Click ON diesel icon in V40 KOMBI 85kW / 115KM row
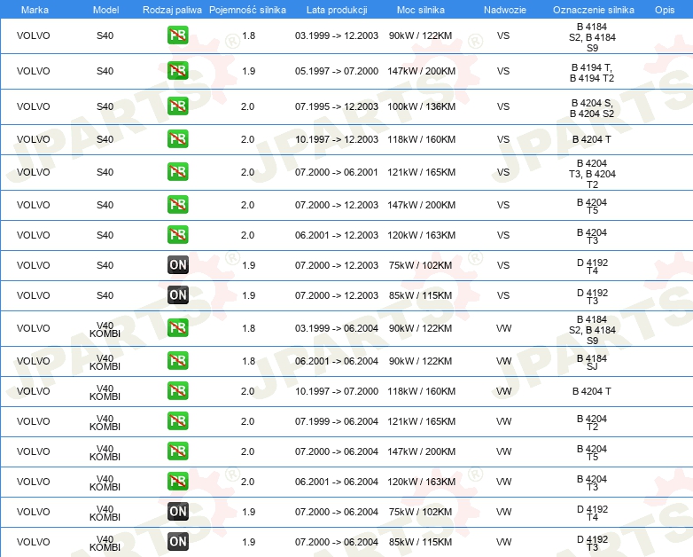The height and width of the screenshot is (557, 693). (x=177, y=541)
